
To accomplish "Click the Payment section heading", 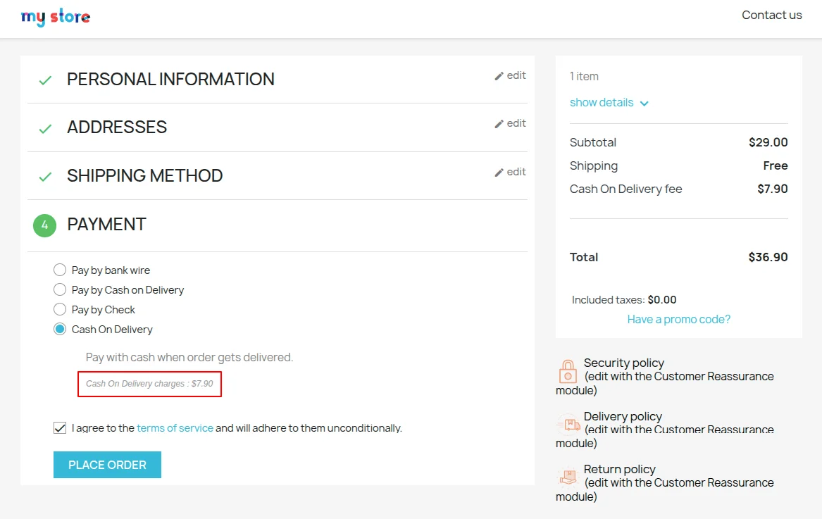I will pos(106,225).
